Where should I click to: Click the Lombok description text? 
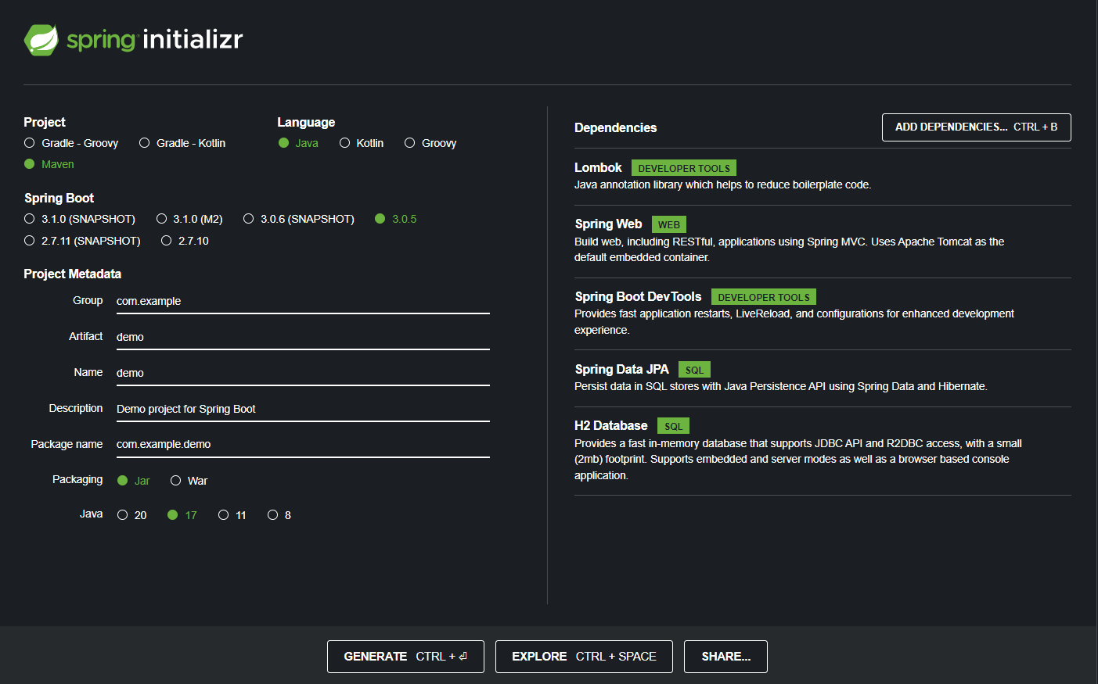[x=722, y=185]
